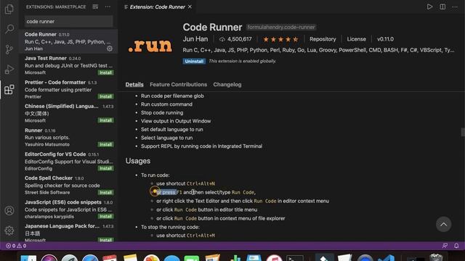This screenshot has width=465, height=261.
Task: Click the Usages heading
Action: (138, 161)
